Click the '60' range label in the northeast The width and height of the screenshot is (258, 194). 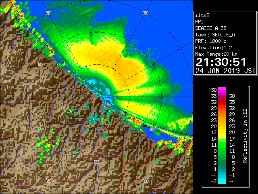pyautogui.click(x=145, y=13)
